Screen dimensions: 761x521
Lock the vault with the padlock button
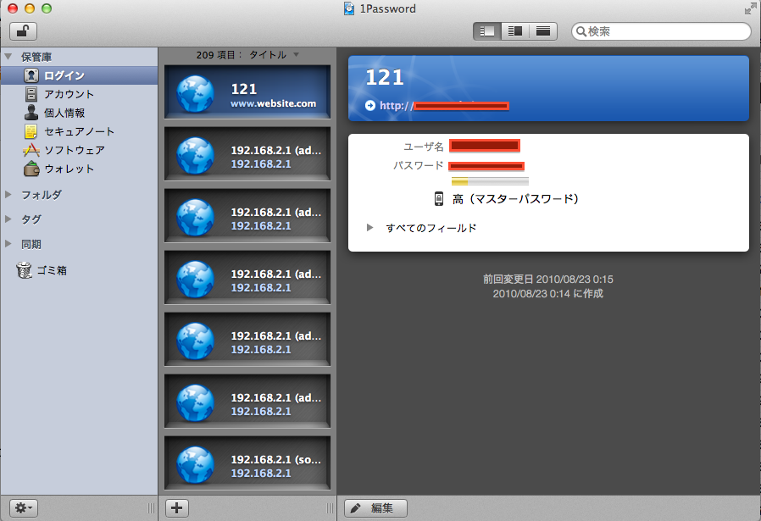click(x=23, y=31)
